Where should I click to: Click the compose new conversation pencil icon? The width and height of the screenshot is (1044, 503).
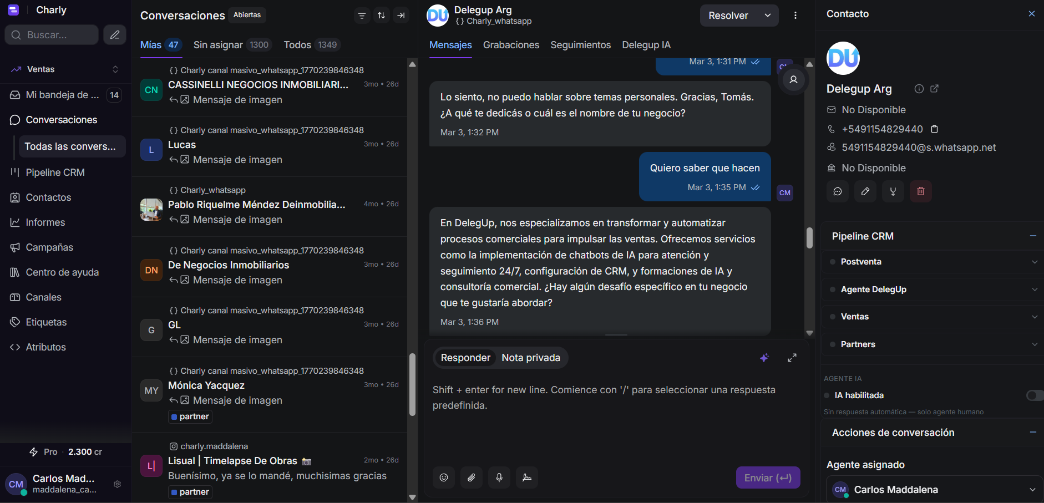pos(115,35)
